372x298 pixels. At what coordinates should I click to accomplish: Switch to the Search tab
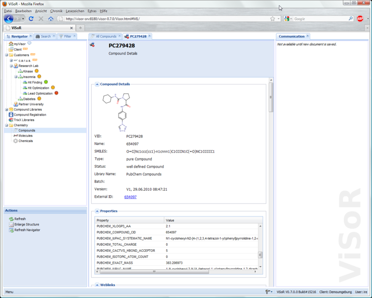[46, 36]
